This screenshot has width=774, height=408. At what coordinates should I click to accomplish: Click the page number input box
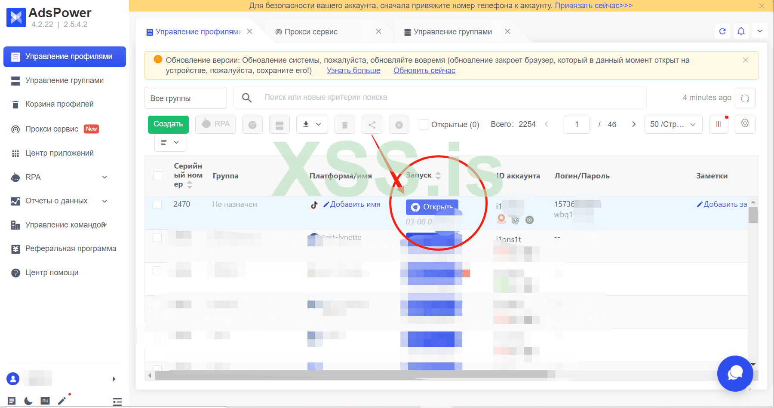coord(577,124)
